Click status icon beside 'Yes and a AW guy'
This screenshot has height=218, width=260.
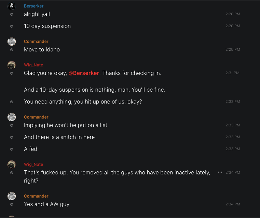click(x=12, y=204)
